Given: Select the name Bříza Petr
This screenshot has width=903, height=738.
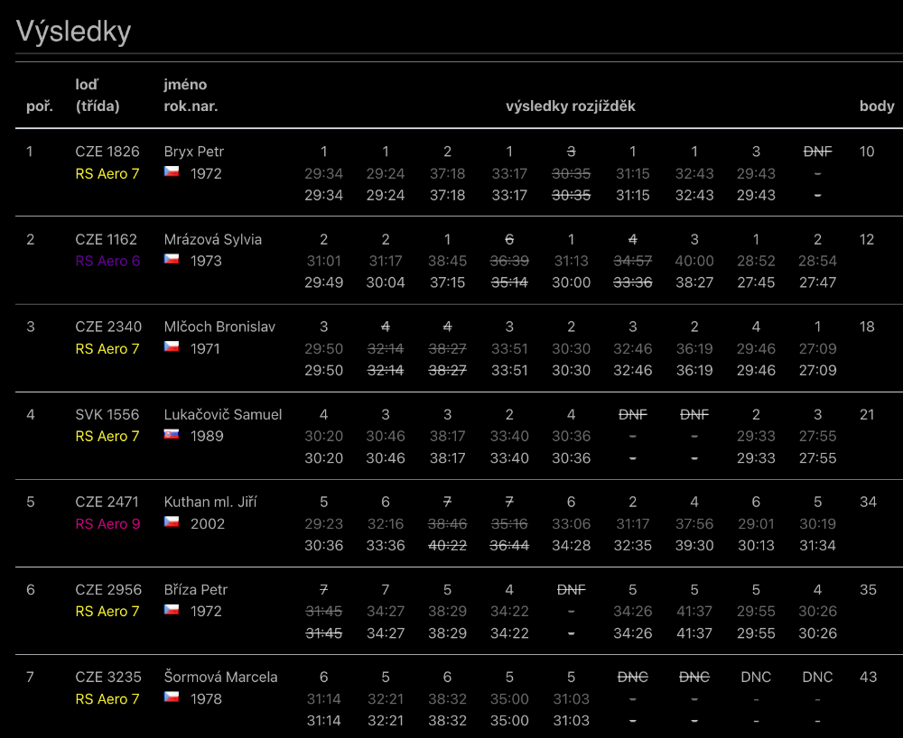Looking at the screenshot, I should click(x=196, y=590).
